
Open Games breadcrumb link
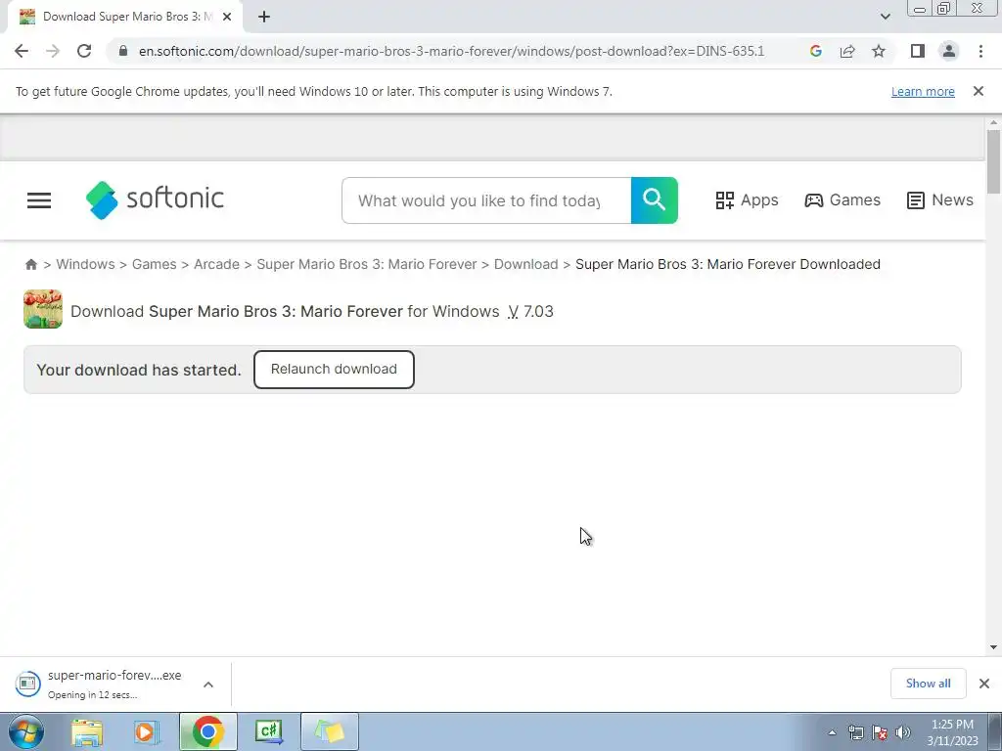pos(154,264)
